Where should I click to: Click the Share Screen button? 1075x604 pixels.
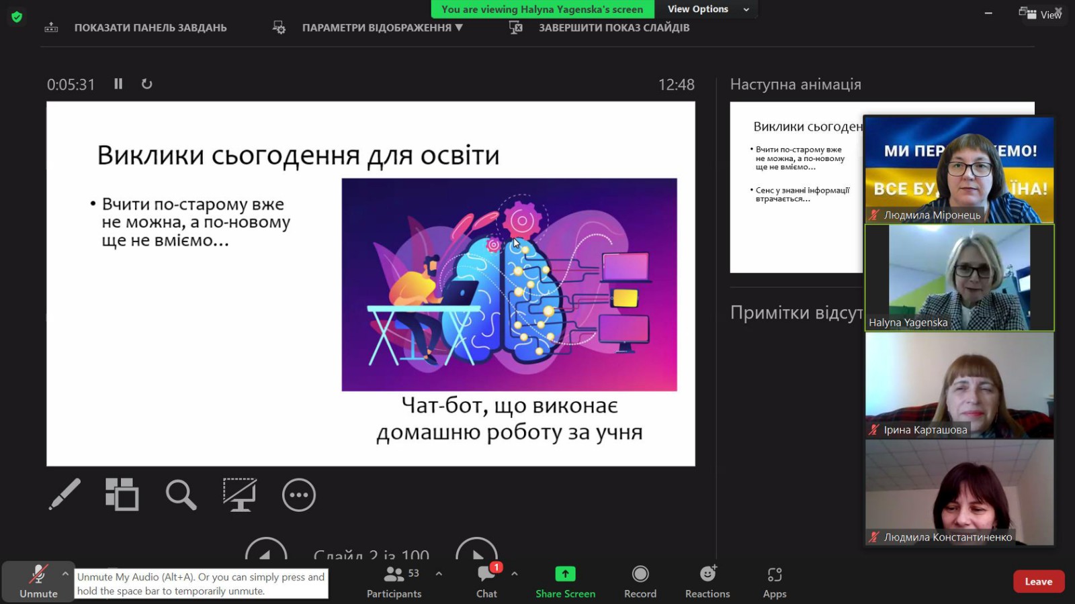pos(565,581)
